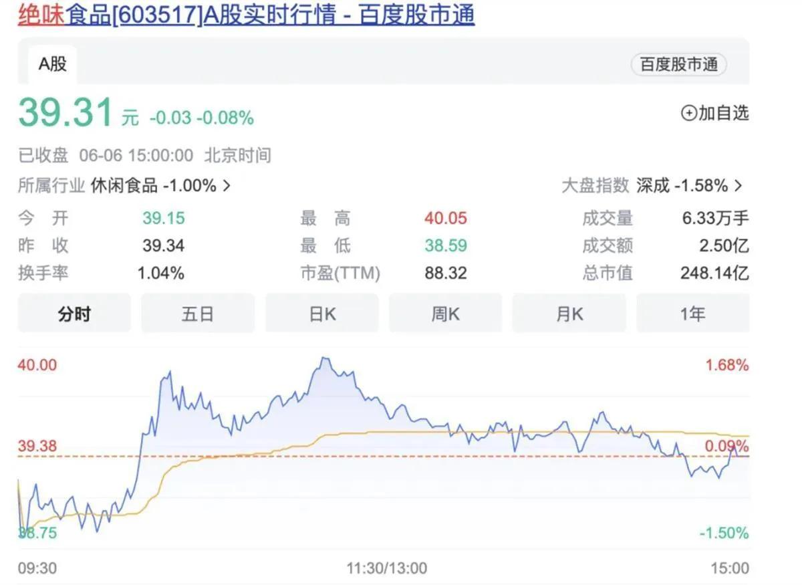
Task: Expand the 深成 index details chevron
Action: pos(740,185)
